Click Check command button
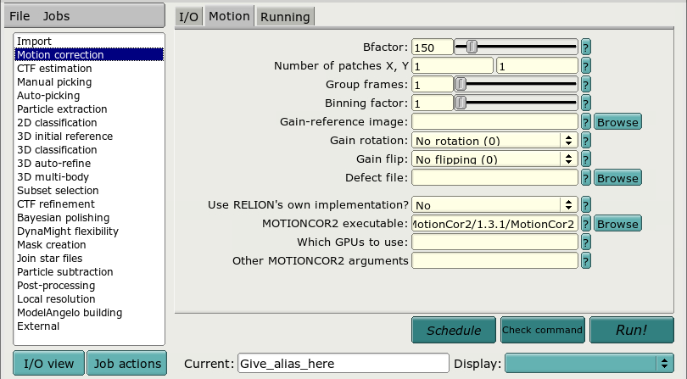The height and width of the screenshot is (379, 687). (543, 330)
